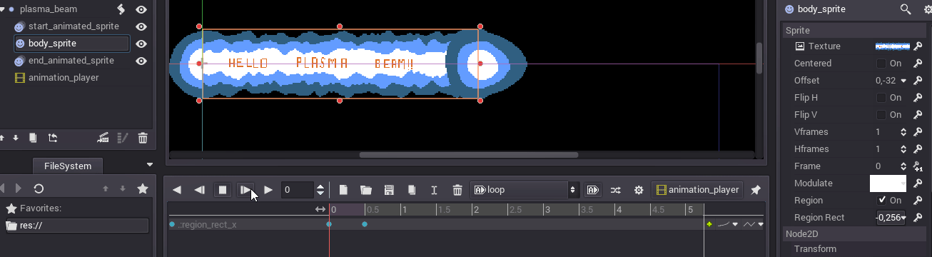Load an animation from disk
932x257 pixels.
[366, 190]
